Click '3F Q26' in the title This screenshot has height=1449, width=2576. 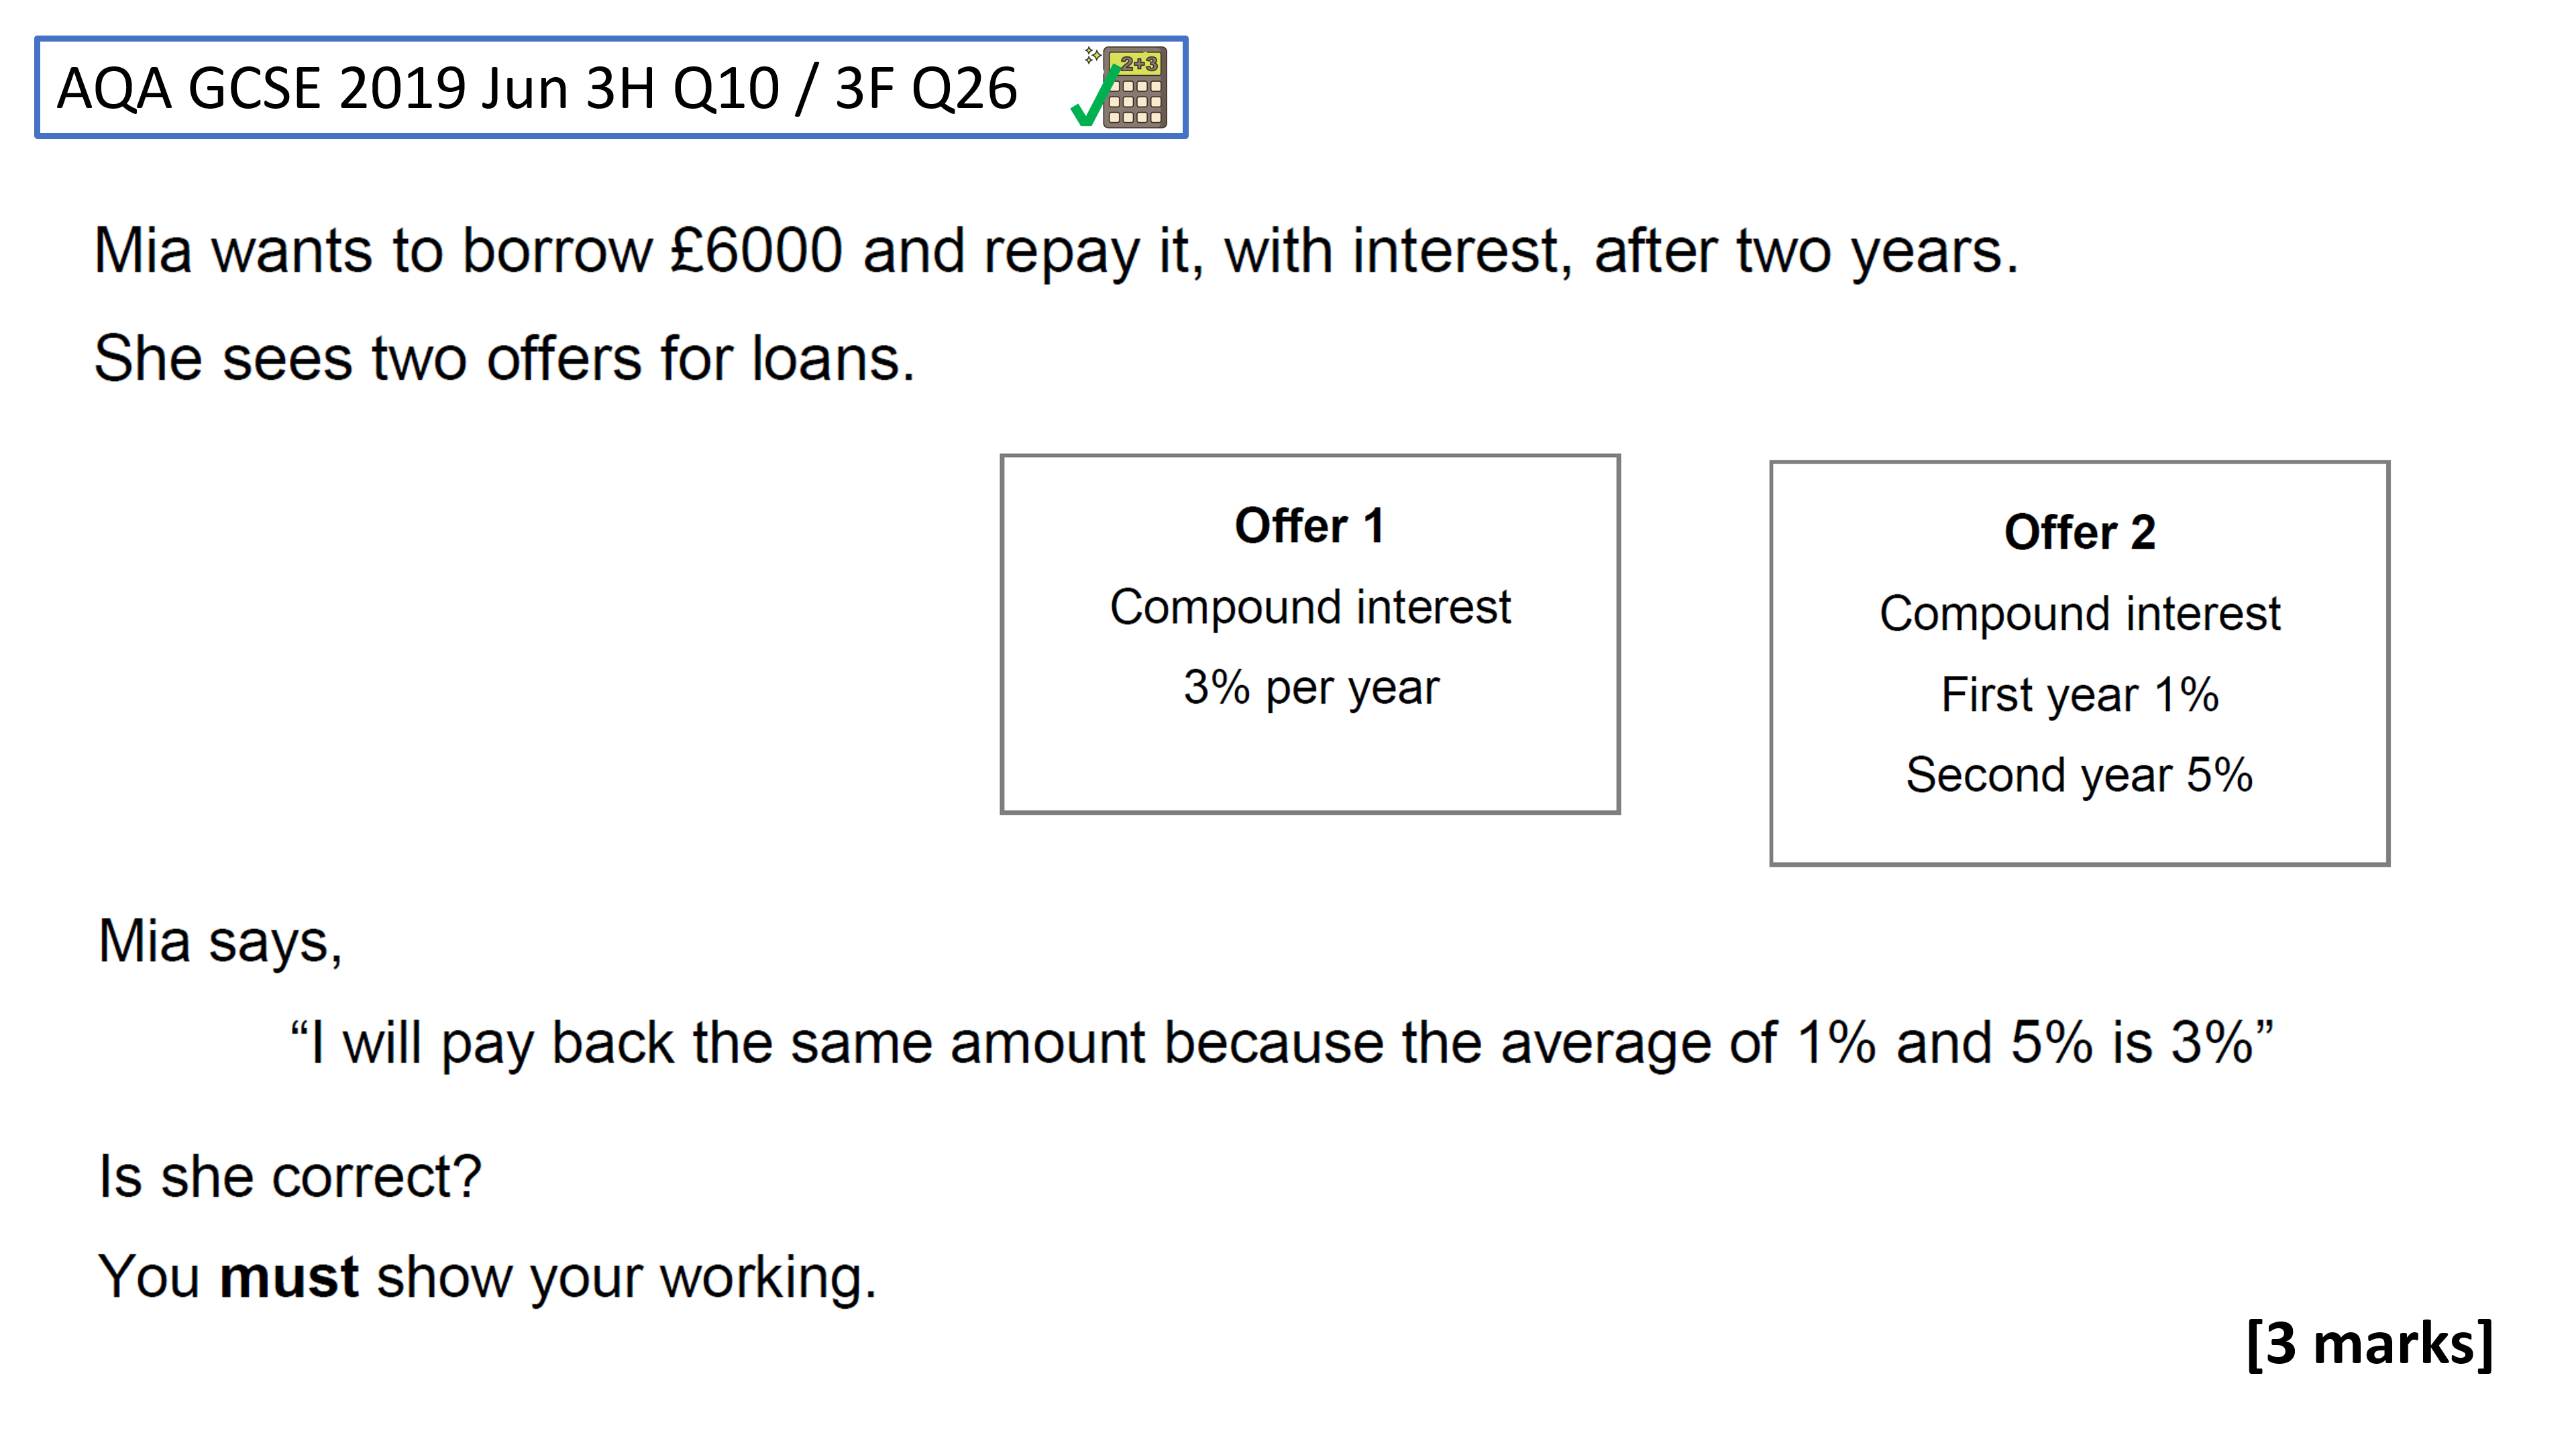926,89
